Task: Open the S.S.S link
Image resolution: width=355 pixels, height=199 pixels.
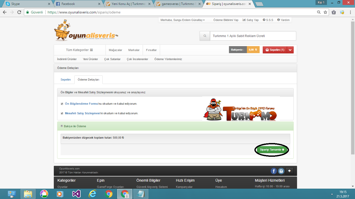Action: (268, 20)
